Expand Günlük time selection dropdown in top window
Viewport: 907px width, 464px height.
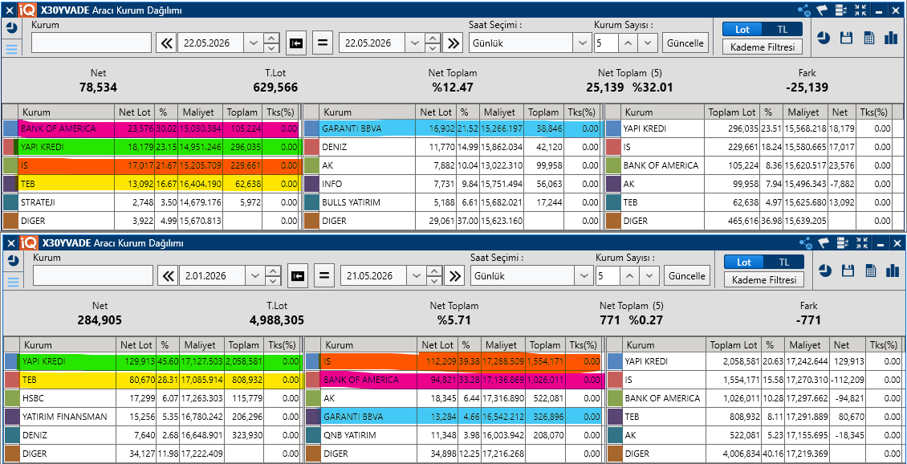(x=581, y=43)
